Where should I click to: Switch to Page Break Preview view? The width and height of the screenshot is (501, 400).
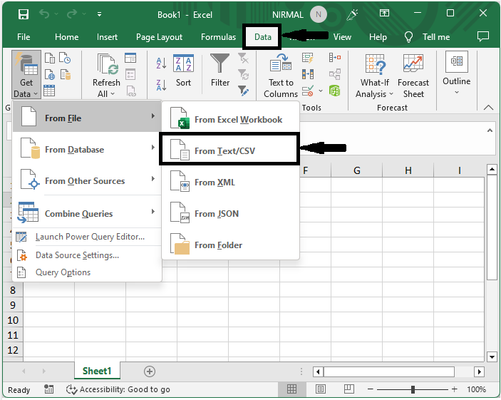(x=349, y=389)
